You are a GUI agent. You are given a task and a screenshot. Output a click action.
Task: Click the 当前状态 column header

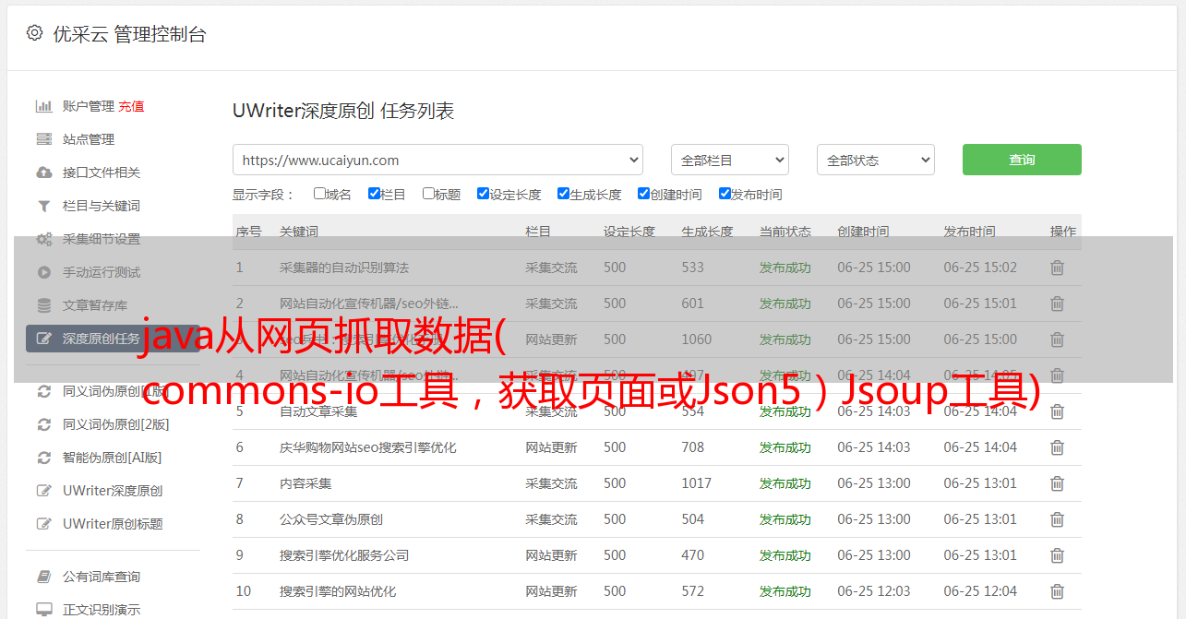[785, 232]
